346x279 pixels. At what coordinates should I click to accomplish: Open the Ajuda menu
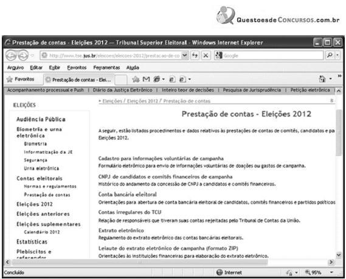pos(133,68)
